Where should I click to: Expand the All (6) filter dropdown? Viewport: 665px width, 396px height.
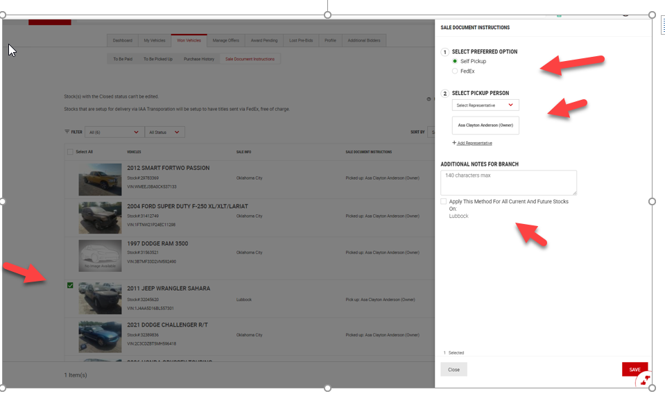114,132
